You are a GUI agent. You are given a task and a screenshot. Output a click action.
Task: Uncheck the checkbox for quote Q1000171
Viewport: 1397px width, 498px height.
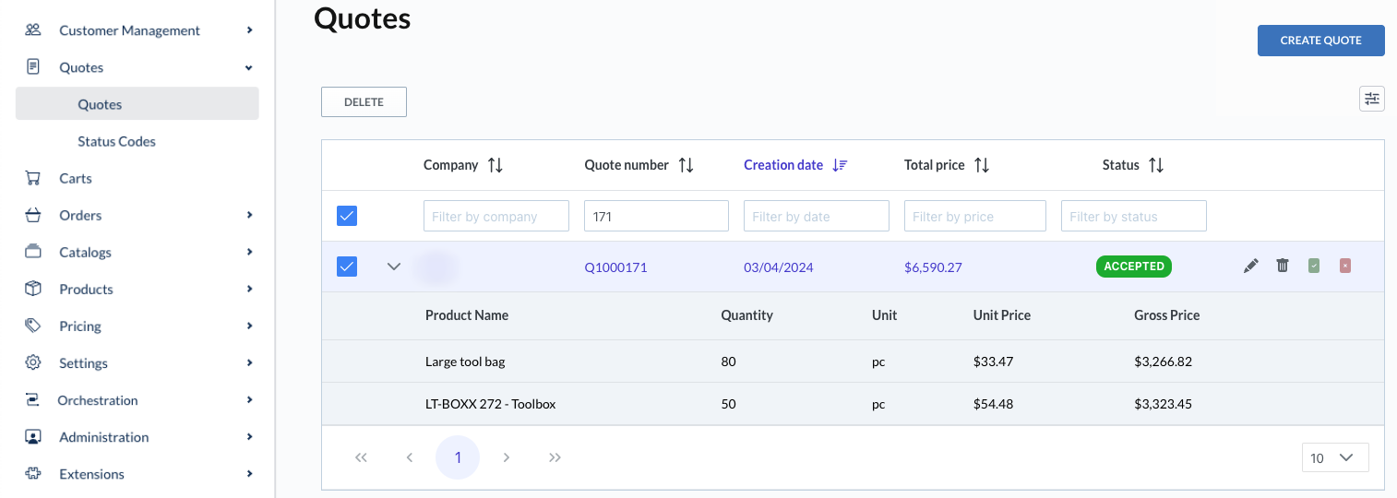click(x=347, y=267)
